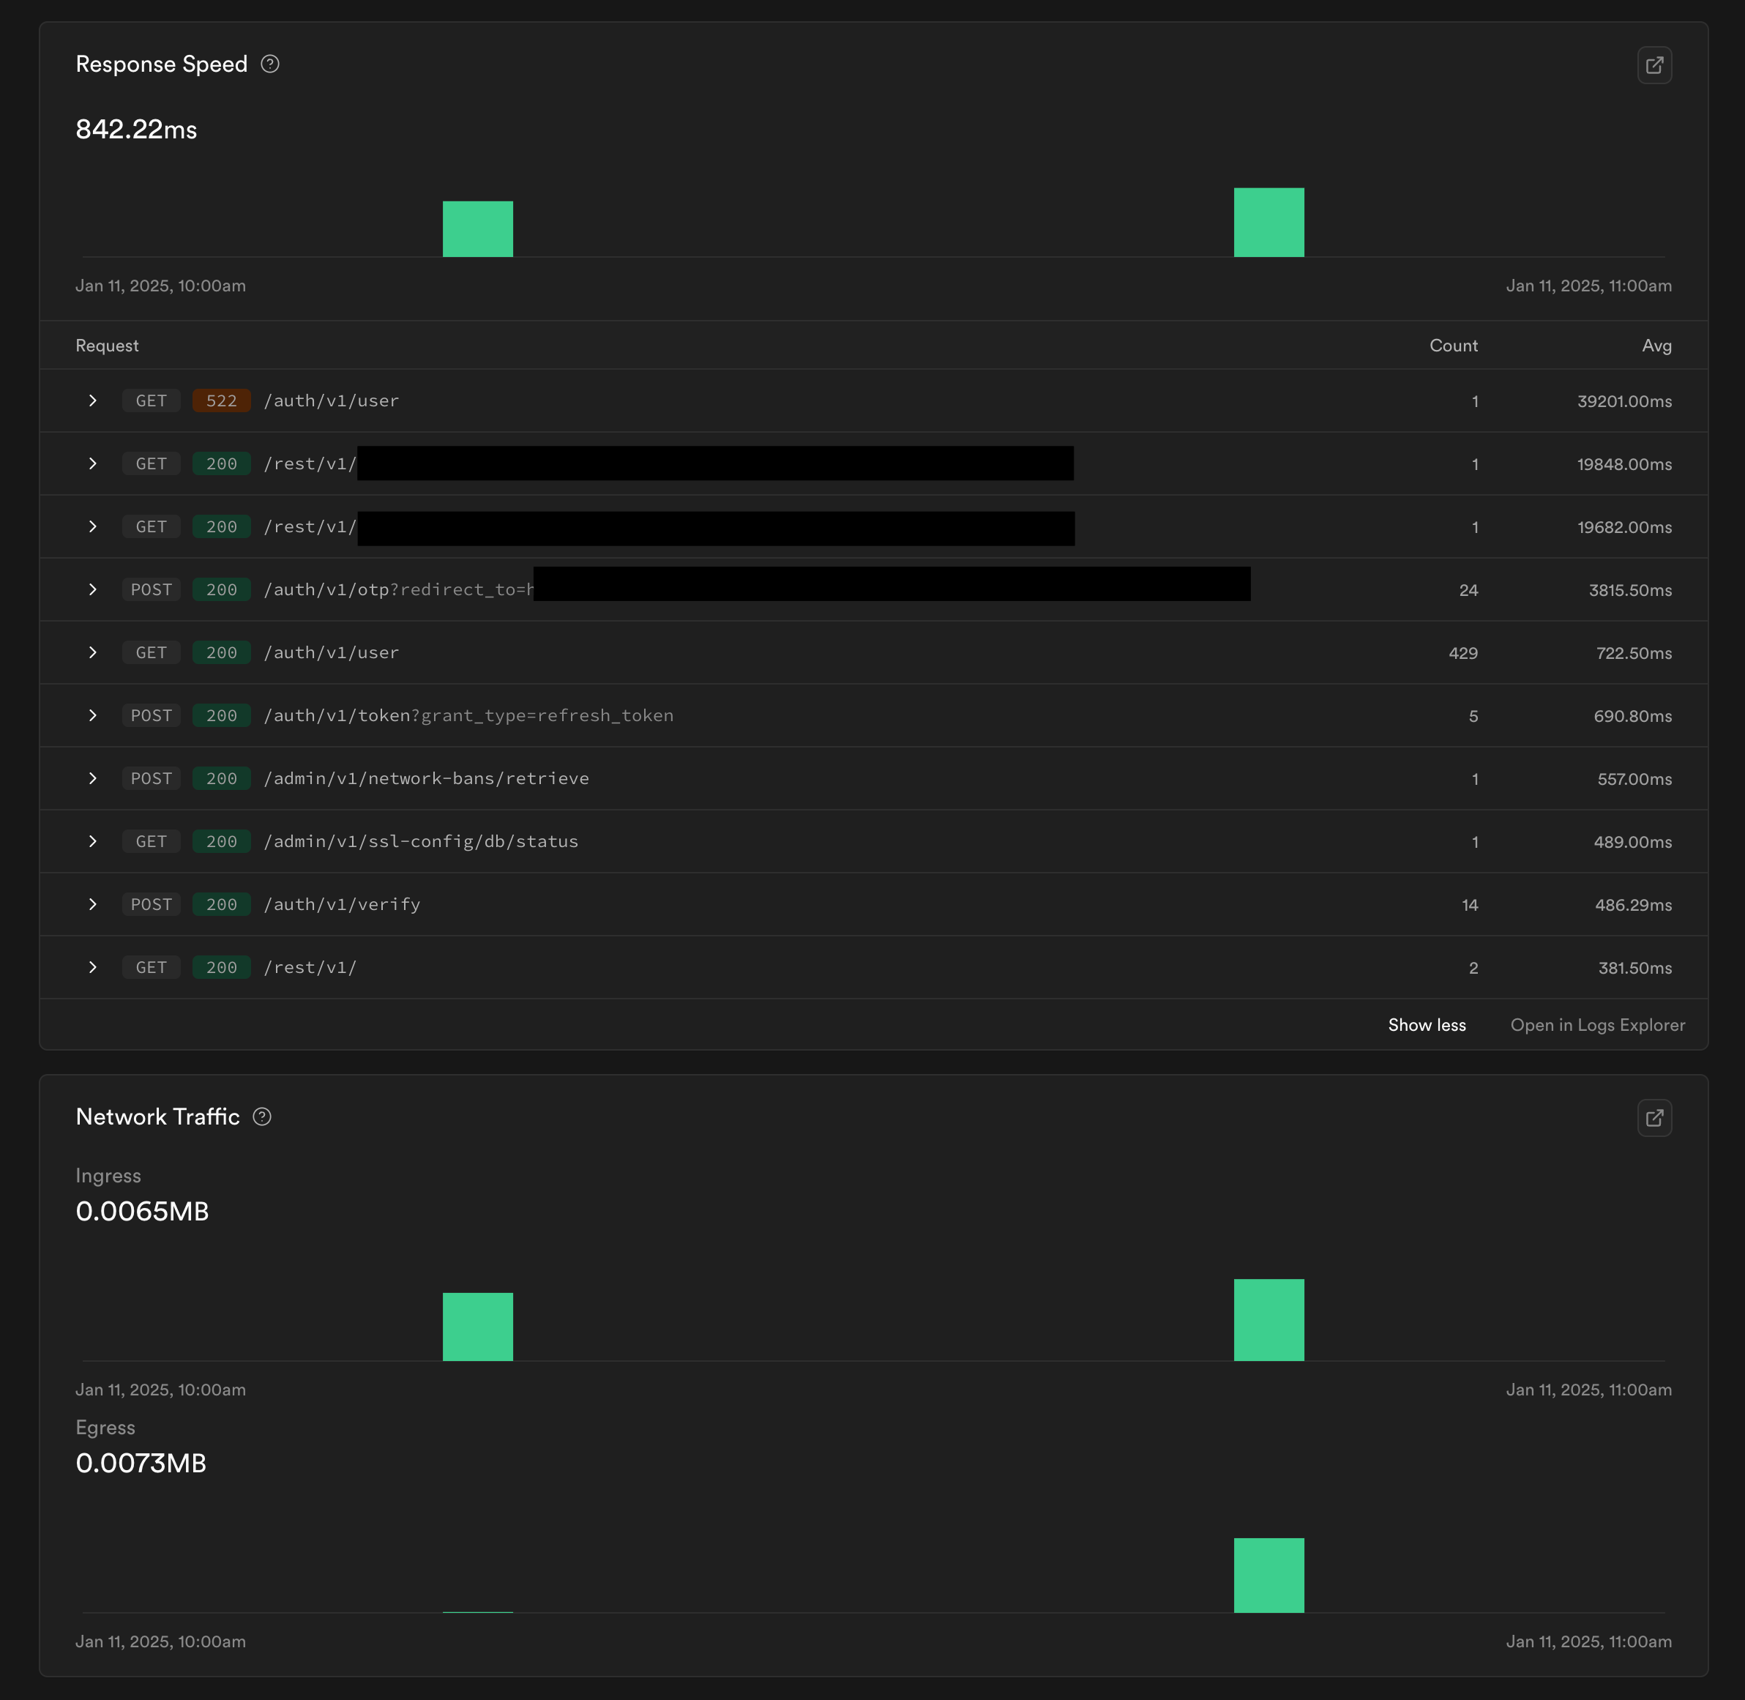1745x1700 pixels.
Task: Click the external link icon on Network Traffic card
Action: tap(1654, 1118)
